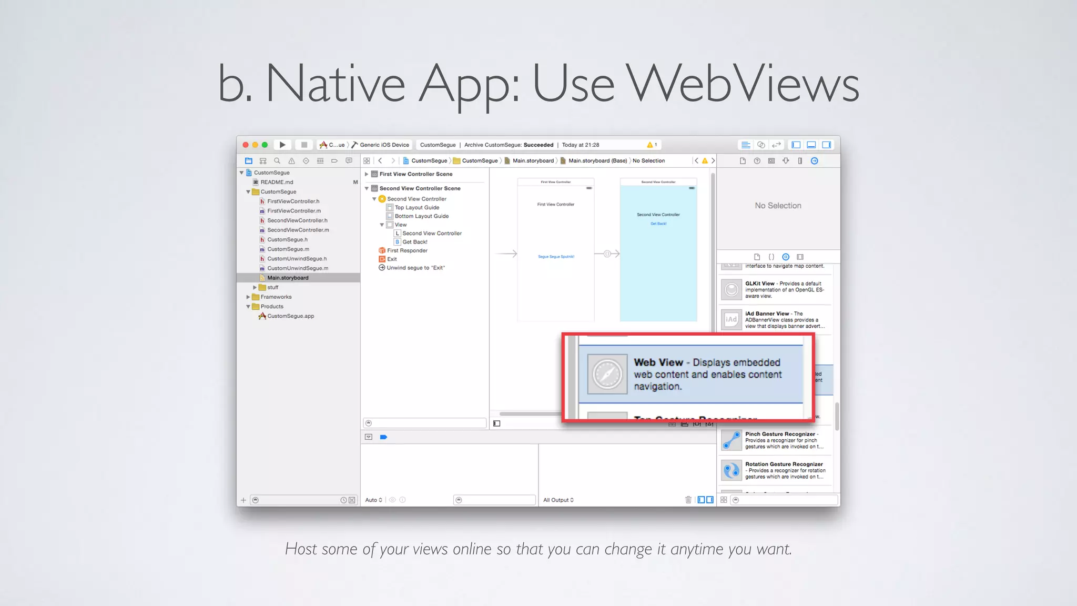Collapse the CustomSegue project root
The height and width of the screenshot is (606, 1077).
[241, 173]
